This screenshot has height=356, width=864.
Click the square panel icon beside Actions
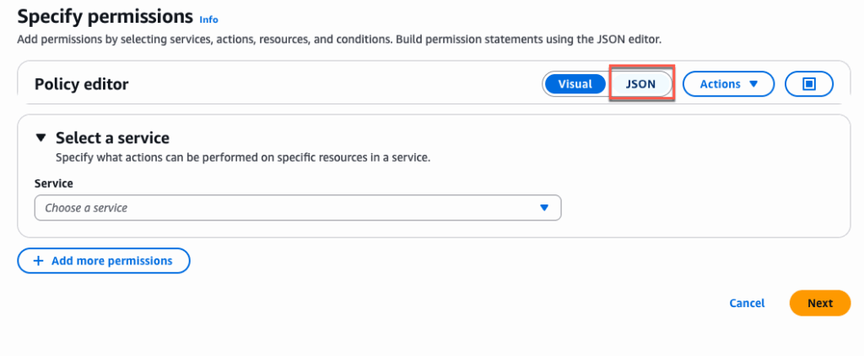click(808, 84)
